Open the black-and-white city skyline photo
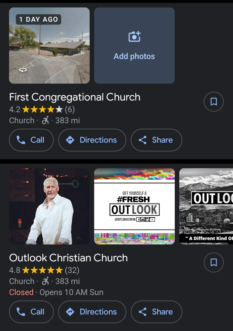The height and width of the screenshot is (331, 233). 206,206
